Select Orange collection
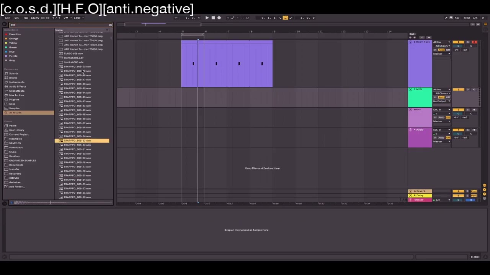The height and width of the screenshot is (275, 490). (14, 39)
